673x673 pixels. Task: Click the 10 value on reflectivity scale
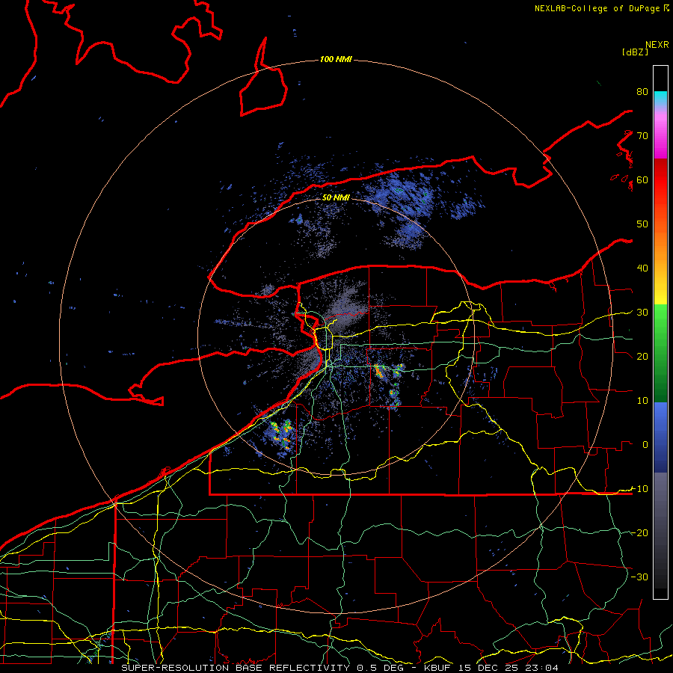coord(642,401)
